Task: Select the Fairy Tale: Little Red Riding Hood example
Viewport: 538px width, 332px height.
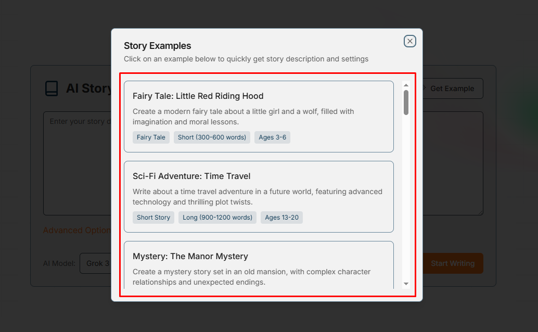Action: [259, 117]
